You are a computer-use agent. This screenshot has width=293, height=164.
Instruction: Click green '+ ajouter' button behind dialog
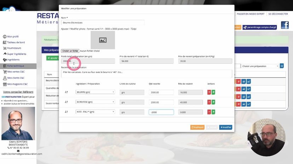click(53, 58)
